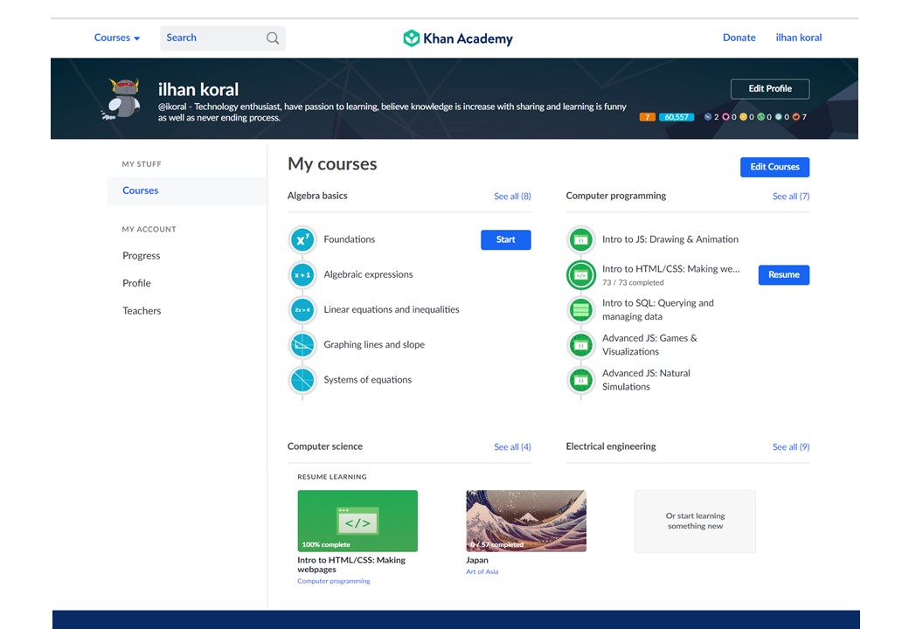909x629 pixels.
Task: Open the Courses dropdown menu
Action: [x=117, y=38]
